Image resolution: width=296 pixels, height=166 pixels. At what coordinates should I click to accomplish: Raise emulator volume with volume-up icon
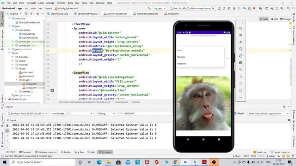240,35
